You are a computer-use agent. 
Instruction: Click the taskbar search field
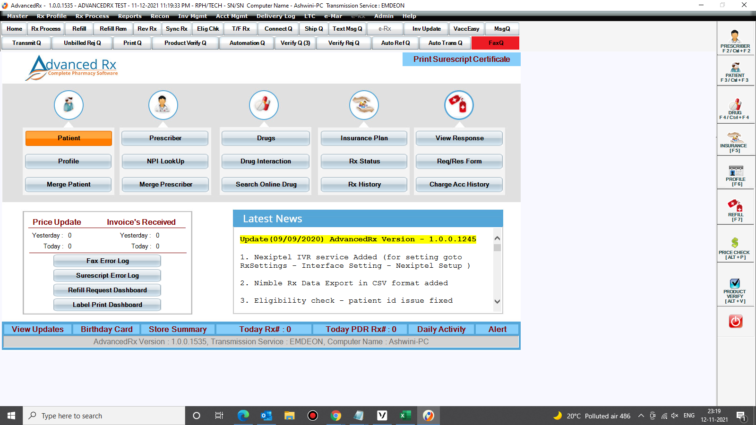click(x=104, y=416)
